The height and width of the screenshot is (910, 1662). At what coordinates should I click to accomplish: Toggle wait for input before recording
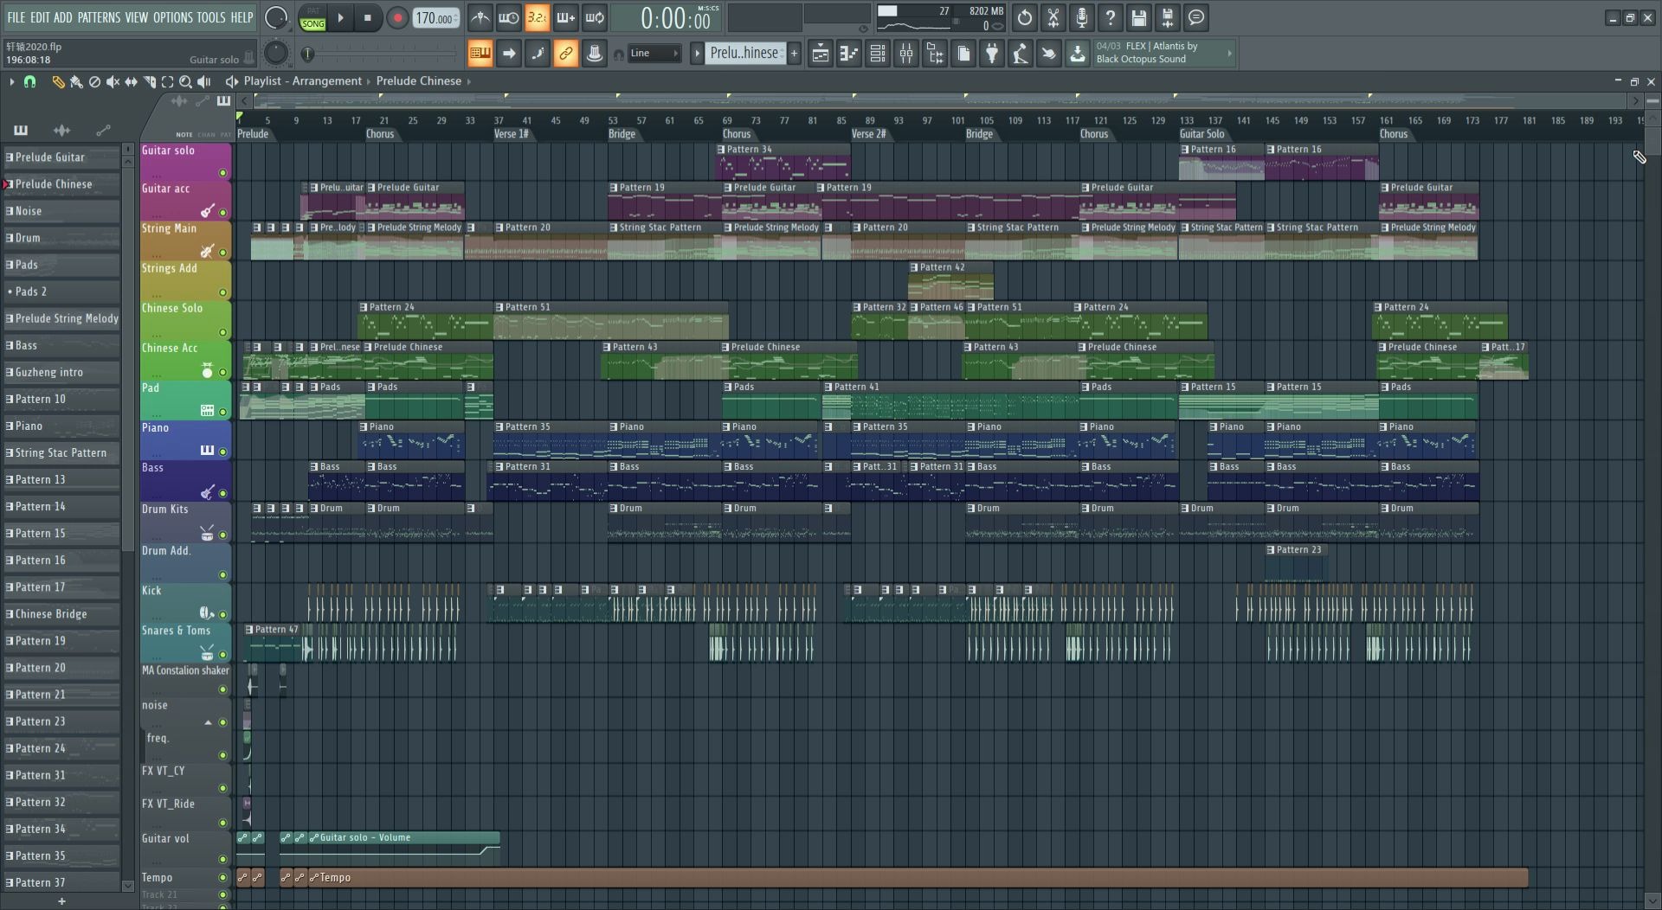coord(508,18)
